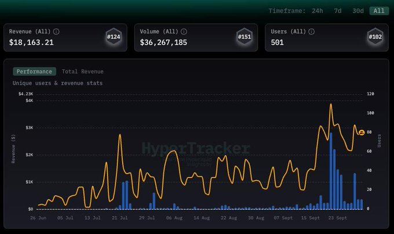Viewport: 394px width, 234px height.
Task: Switch to the Performance tab
Action: point(34,72)
